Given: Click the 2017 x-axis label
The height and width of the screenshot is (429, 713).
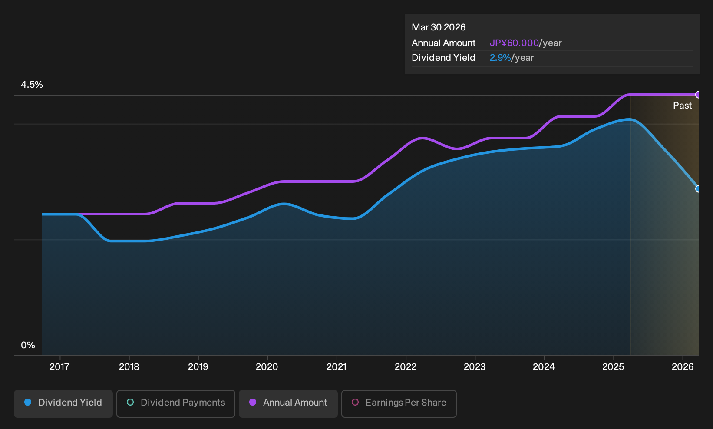Looking at the screenshot, I should (59, 367).
